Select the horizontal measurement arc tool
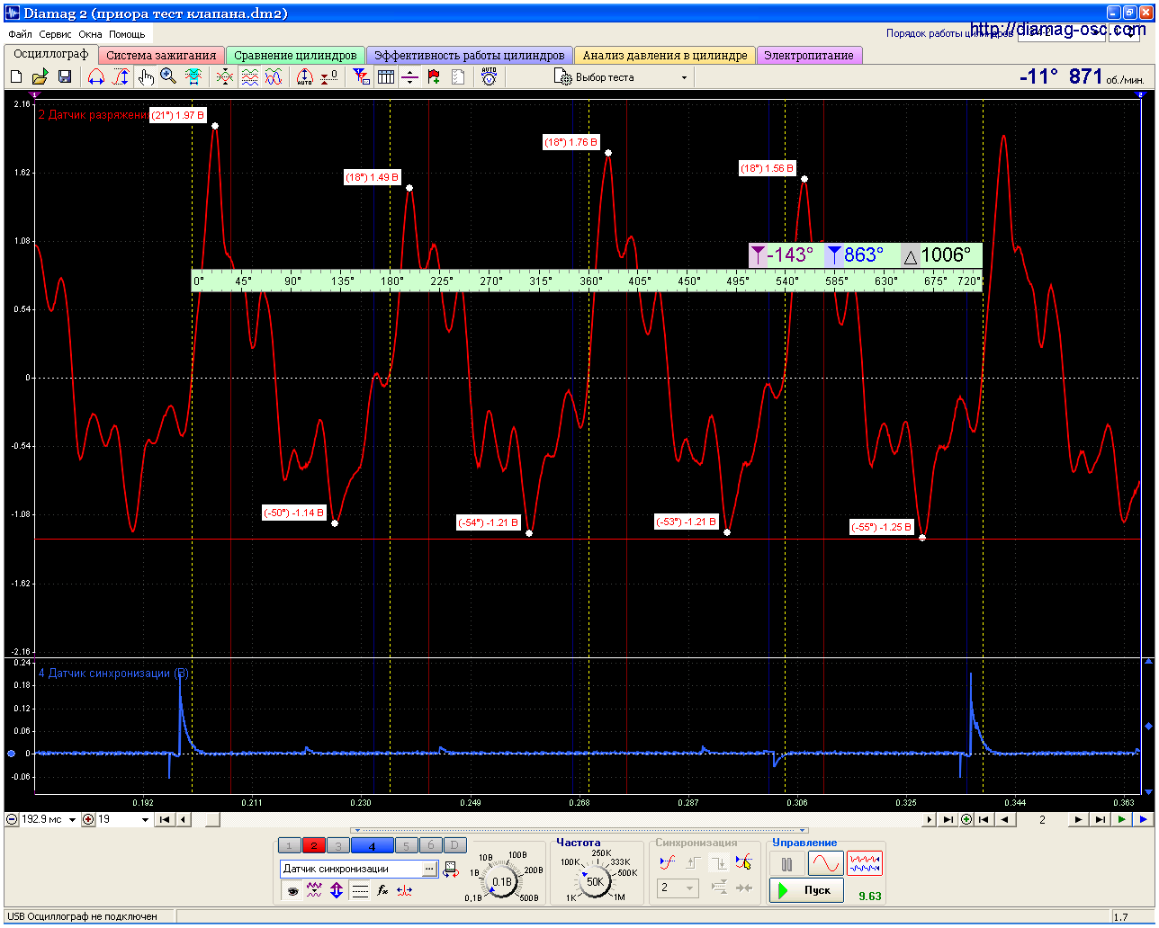Viewport: 1159px width, 928px height. click(x=95, y=77)
